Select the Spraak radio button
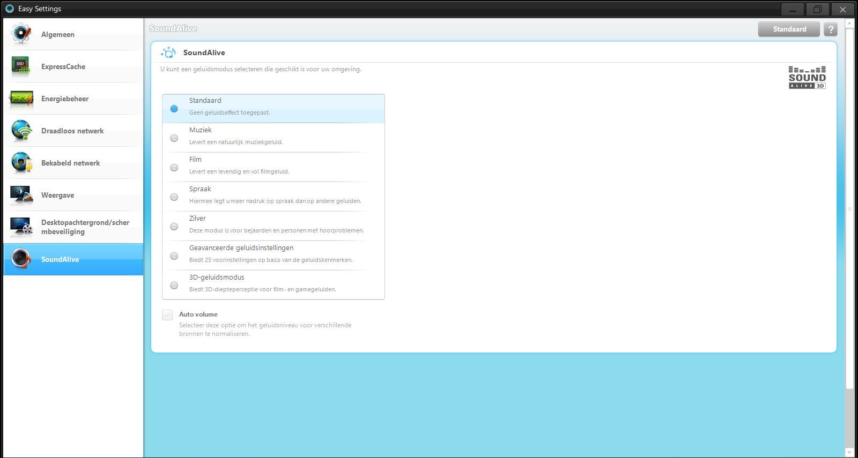 (174, 197)
